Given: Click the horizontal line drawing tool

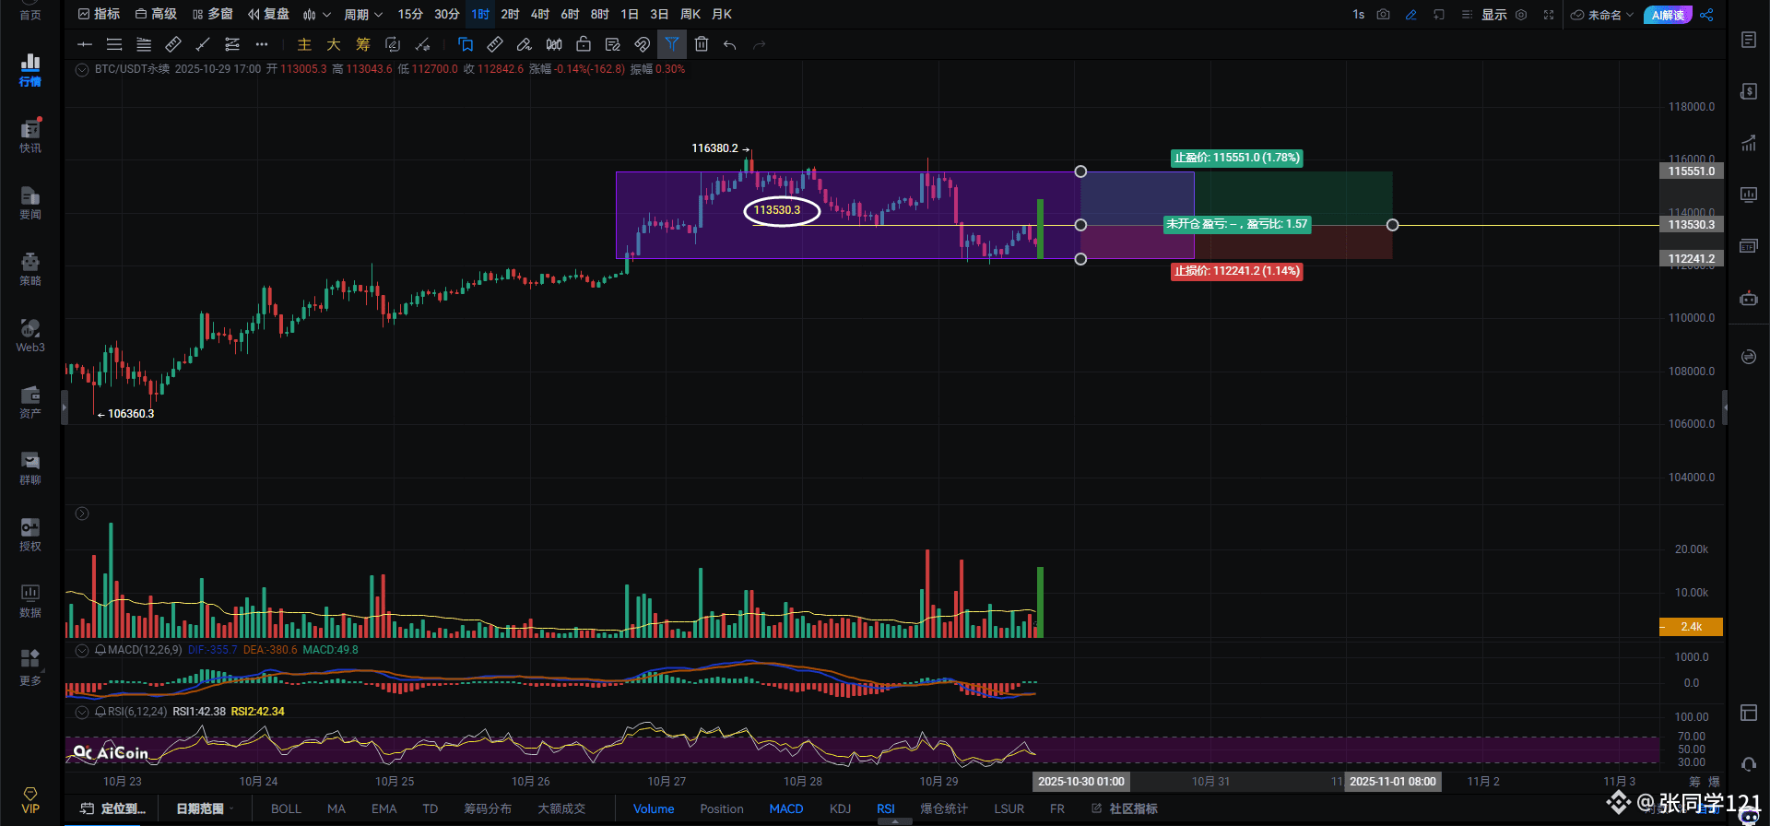Looking at the screenshot, I should pyautogui.click(x=85, y=44).
